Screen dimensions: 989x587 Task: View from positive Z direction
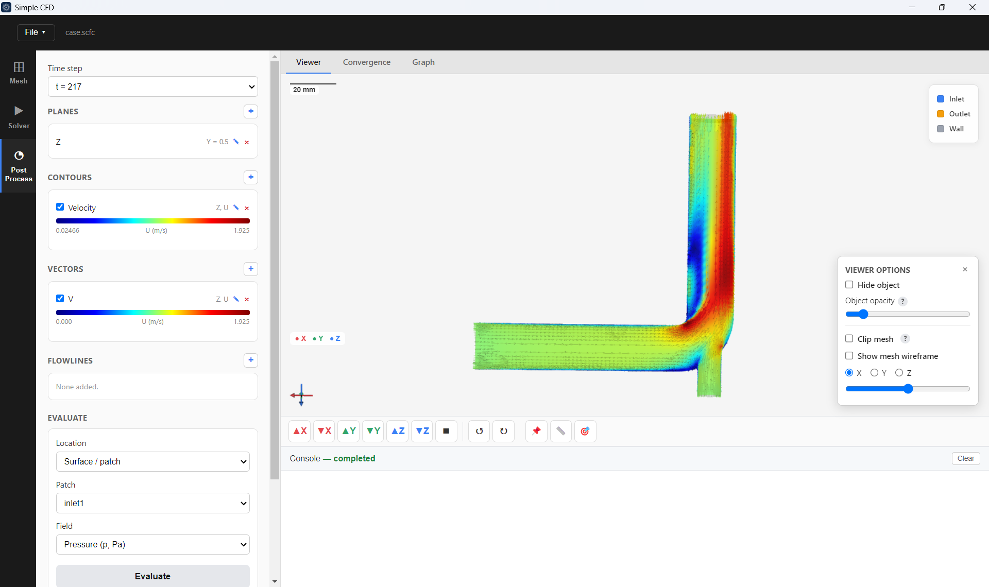click(398, 431)
